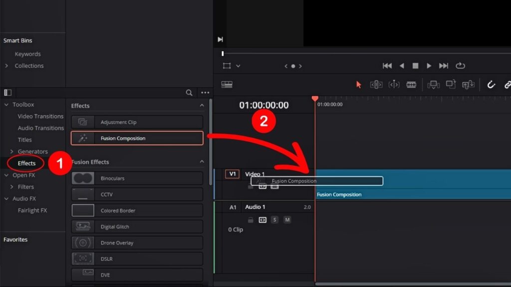
Task: Click the Insert Clip toolbar icon
Action: click(x=434, y=85)
